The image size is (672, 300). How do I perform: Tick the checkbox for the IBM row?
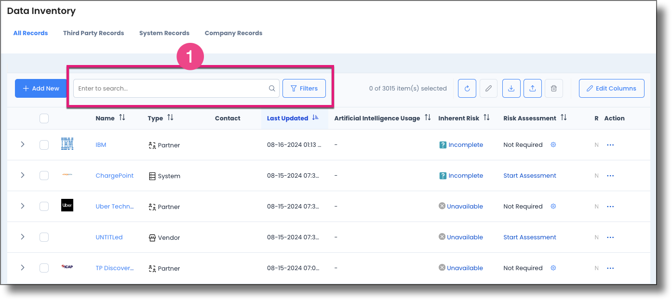point(44,144)
